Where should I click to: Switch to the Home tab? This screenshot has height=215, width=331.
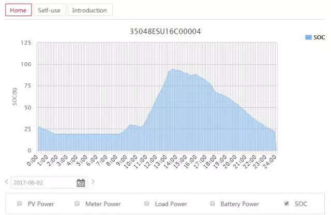point(18,10)
